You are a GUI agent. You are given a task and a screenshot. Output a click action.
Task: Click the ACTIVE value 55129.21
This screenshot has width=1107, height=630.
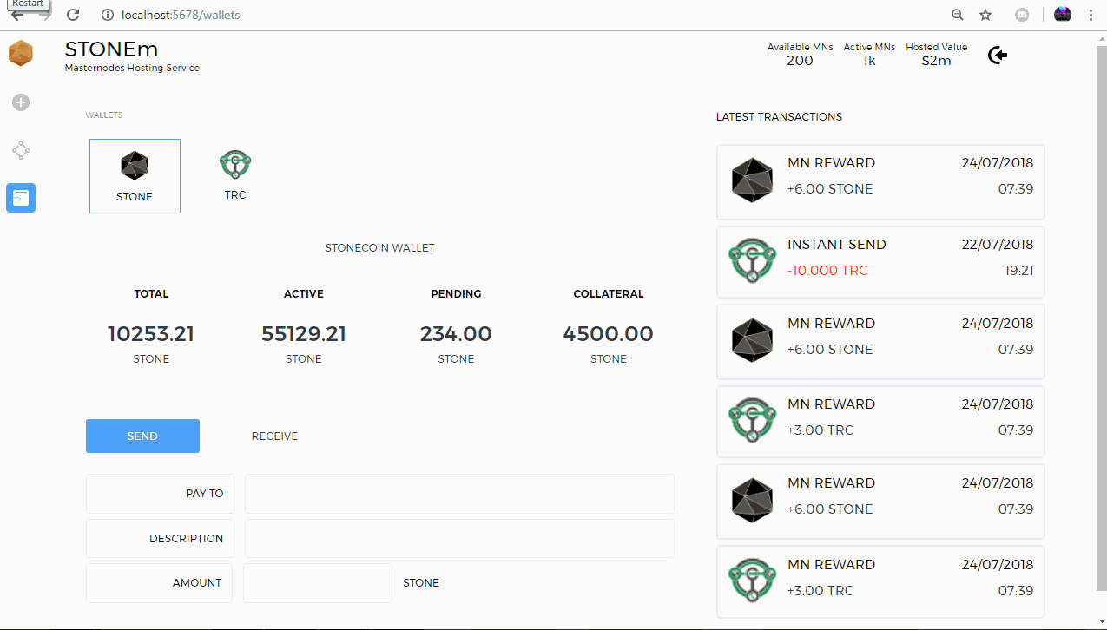click(x=304, y=334)
